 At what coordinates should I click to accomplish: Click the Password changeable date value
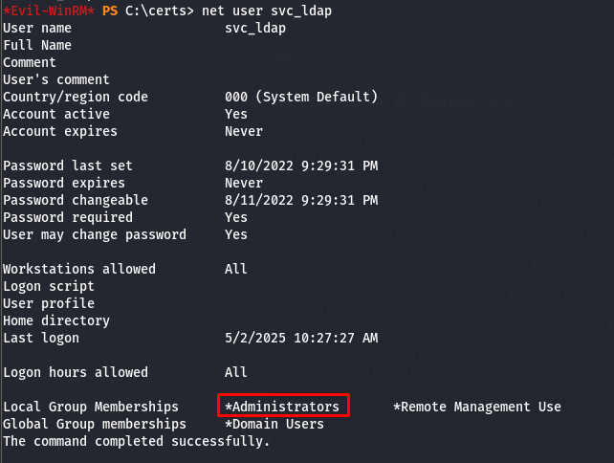[x=301, y=200]
